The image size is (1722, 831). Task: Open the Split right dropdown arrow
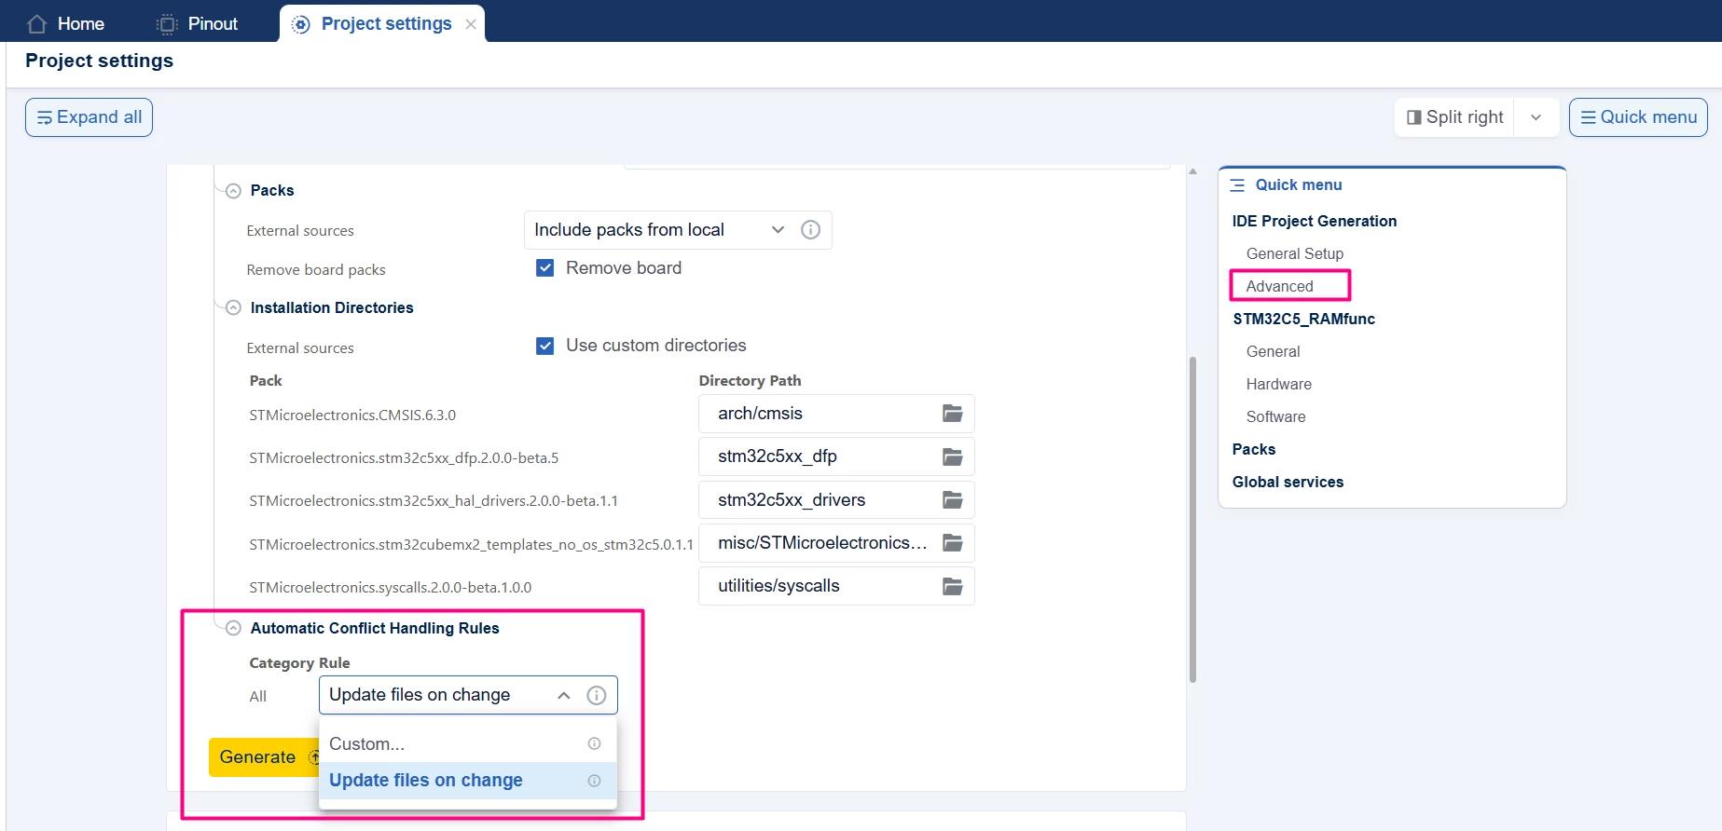click(1536, 117)
